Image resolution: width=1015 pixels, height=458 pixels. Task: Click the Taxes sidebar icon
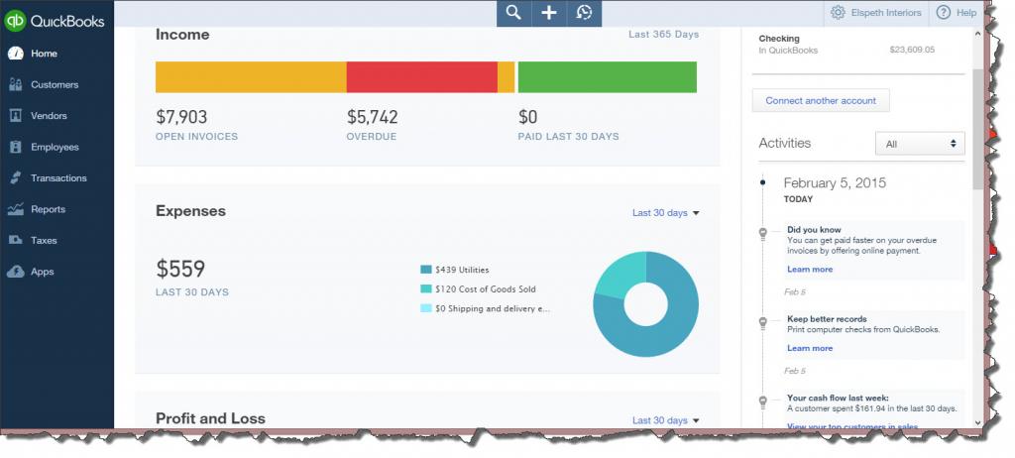[16, 240]
